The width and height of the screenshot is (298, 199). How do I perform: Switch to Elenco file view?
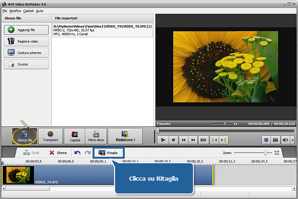point(24,137)
